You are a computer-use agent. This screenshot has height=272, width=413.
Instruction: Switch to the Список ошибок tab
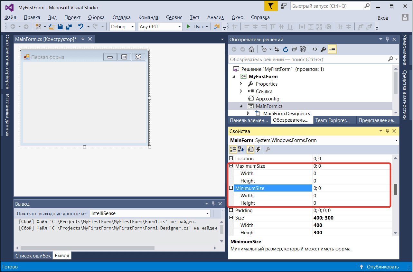33,256
